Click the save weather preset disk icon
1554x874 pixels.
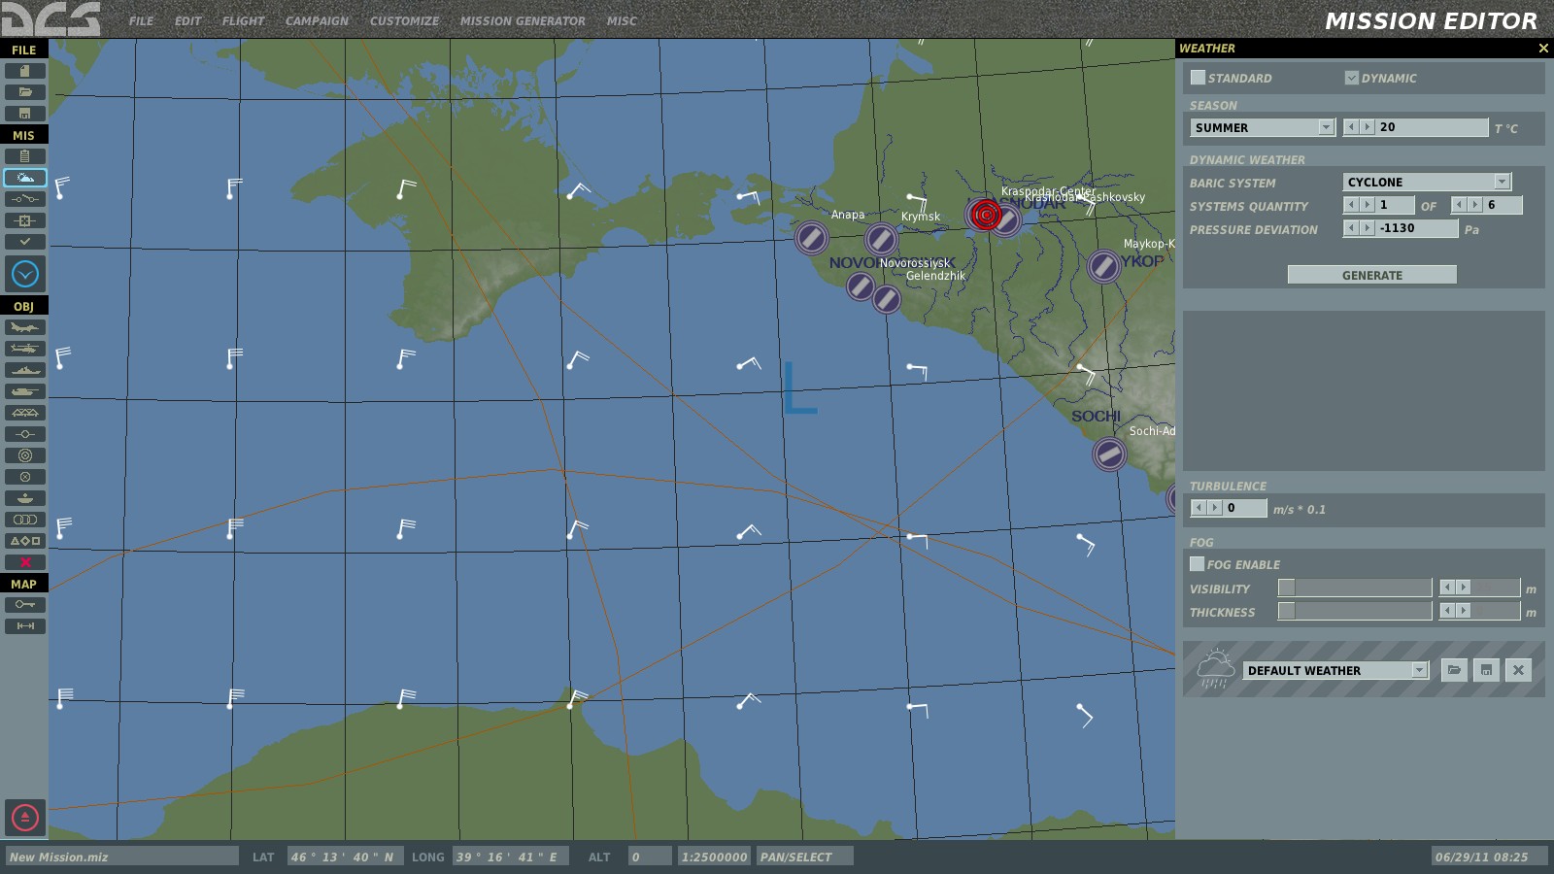1486,670
